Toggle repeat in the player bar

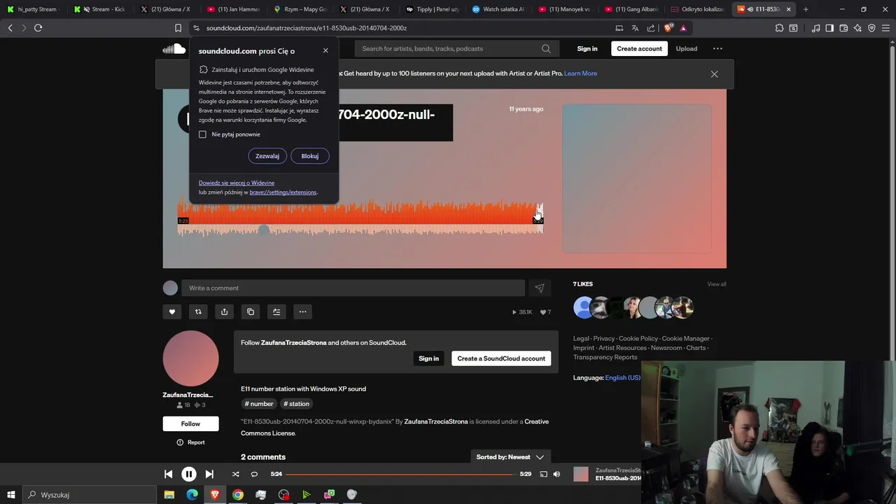click(x=254, y=474)
